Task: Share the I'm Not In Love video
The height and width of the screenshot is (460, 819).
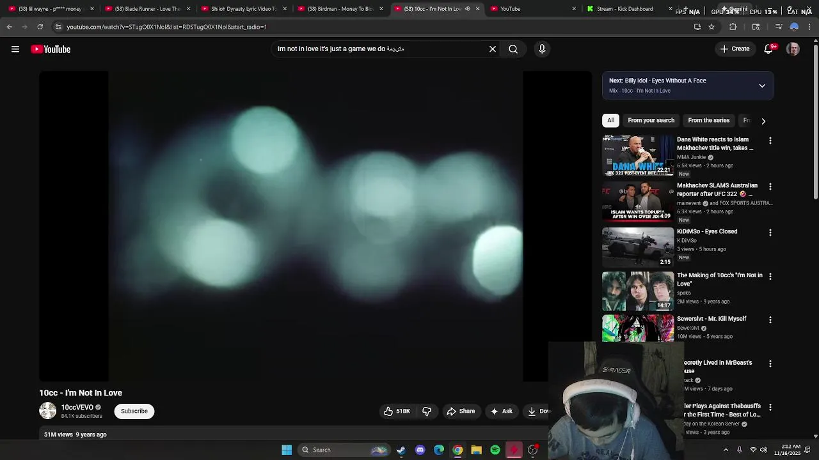Action: tap(461, 411)
